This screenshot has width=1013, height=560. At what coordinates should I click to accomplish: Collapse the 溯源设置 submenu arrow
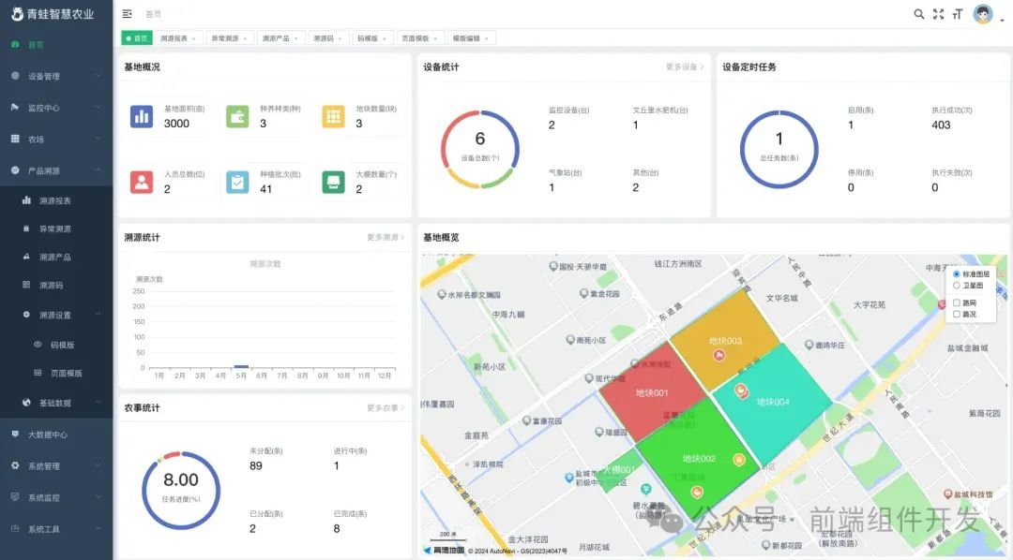click(x=98, y=315)
